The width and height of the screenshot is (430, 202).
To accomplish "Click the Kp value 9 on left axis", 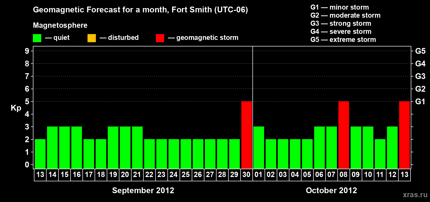I will click(27, 51).
